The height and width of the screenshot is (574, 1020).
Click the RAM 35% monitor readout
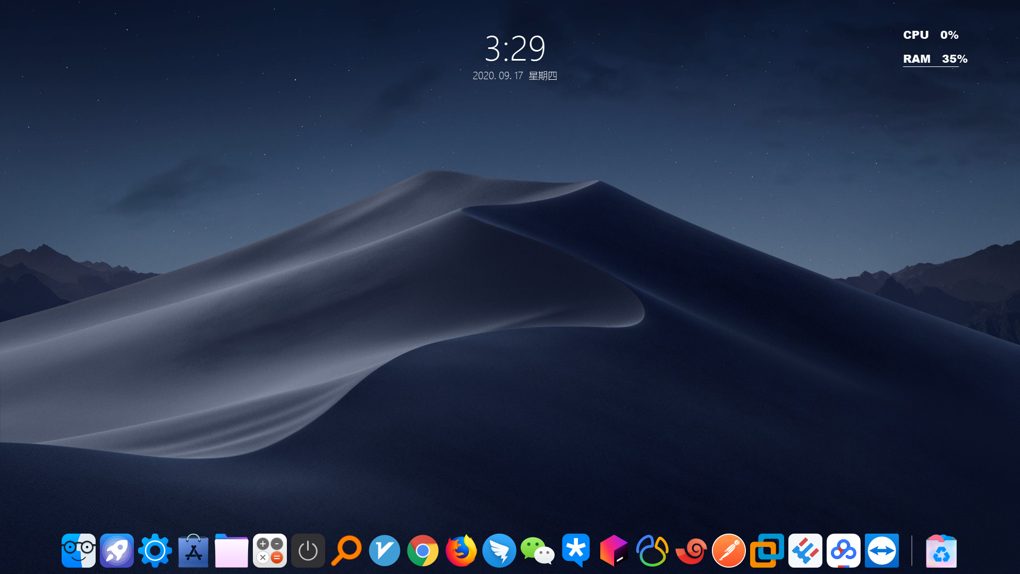pos(935,59)
